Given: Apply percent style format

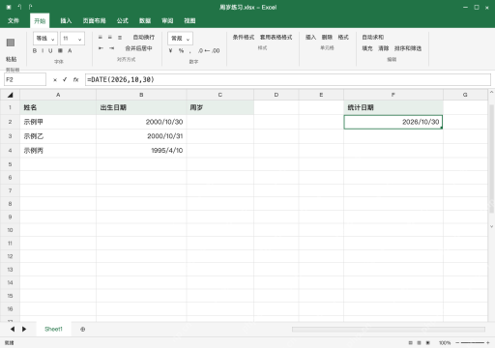Looking at the screenshot, I should (181, 50).
